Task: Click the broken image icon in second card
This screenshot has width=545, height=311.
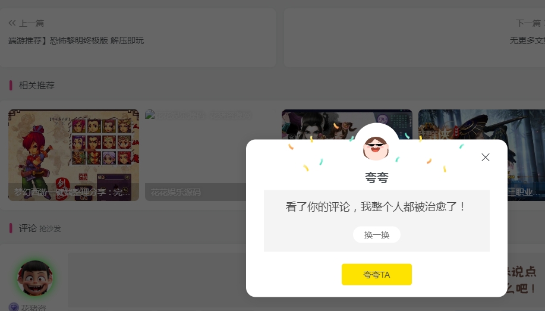Action: click(150, 114)
